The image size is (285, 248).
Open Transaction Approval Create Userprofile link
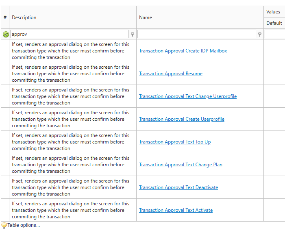pos(182,119)
